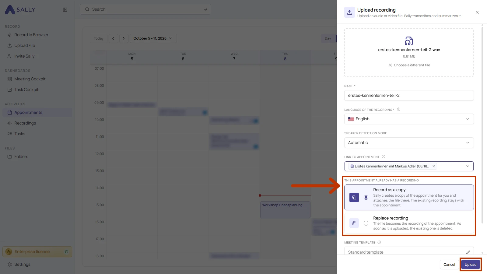
Task: Edit the Standard template pencil icon
Action: point(468,252)
